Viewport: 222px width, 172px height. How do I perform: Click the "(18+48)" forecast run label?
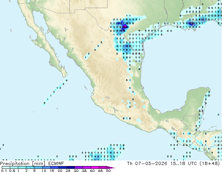pyautogui.click(x=210, y=164)
